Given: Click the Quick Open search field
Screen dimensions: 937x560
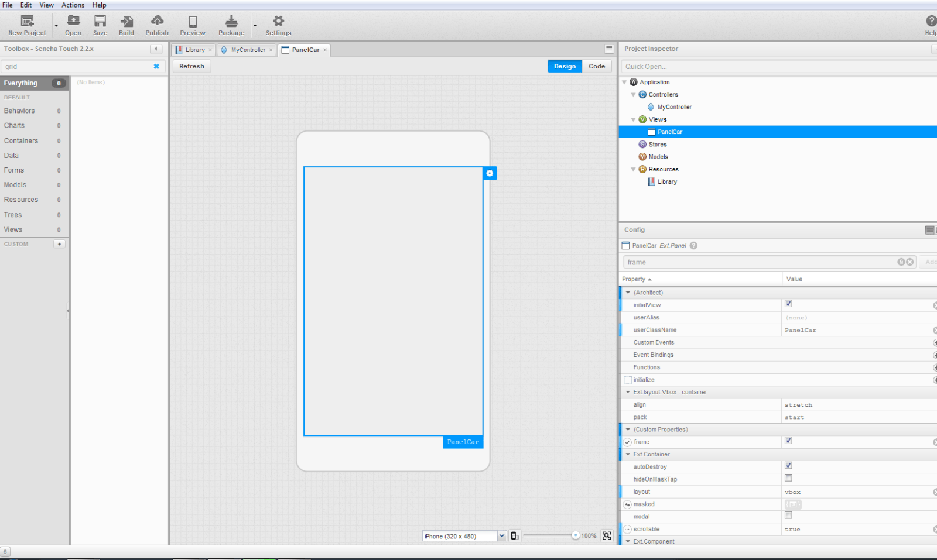Looking at the screenshot, I should click(x=779, y=67).
